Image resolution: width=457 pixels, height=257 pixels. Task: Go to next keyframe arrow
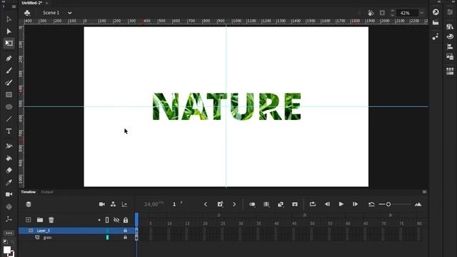[x=234, y=204]
